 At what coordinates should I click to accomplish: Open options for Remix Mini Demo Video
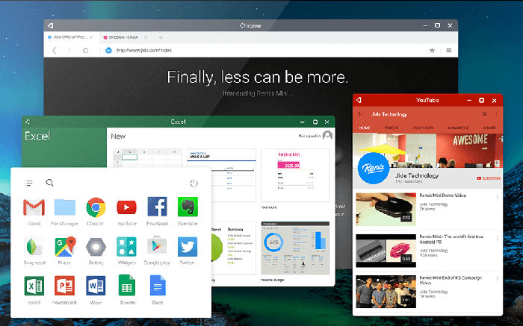click(498, 197)
